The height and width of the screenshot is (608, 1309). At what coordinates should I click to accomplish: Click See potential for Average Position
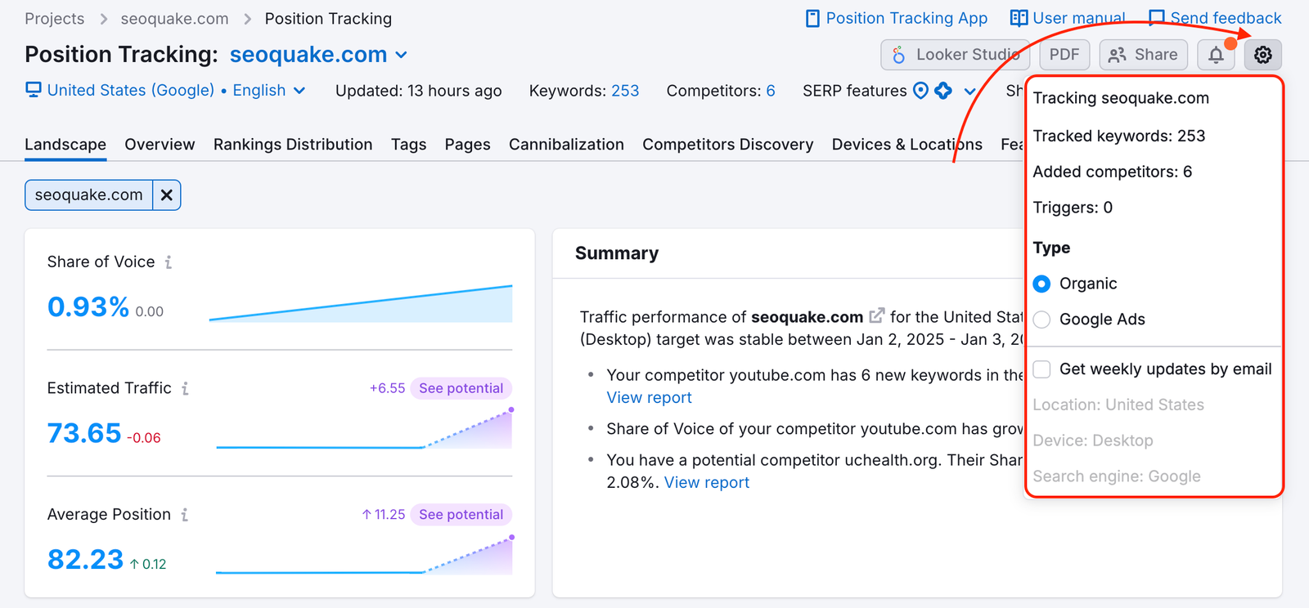[461, 515]
